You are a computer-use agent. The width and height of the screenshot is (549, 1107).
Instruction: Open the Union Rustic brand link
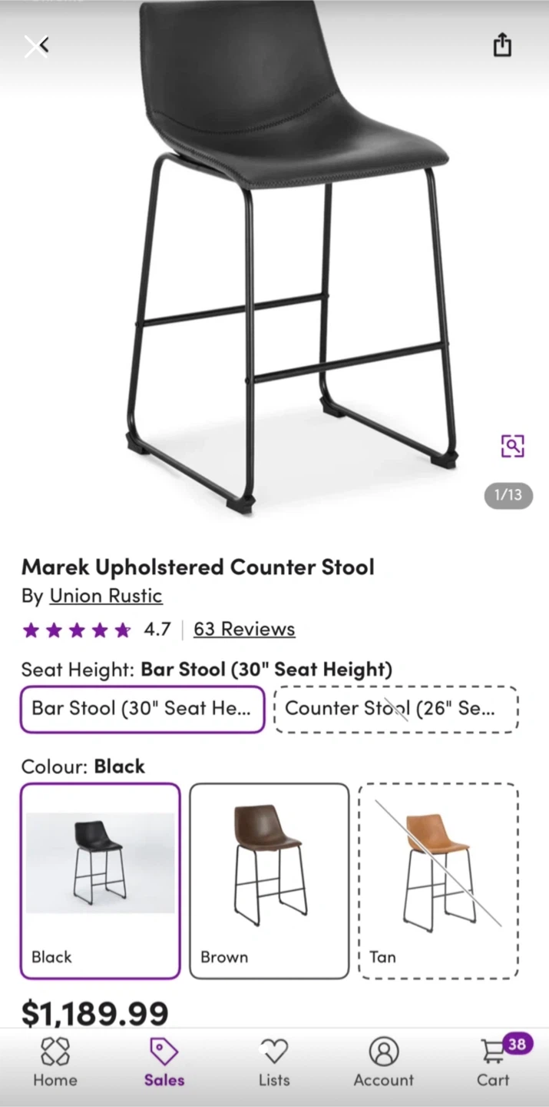pos(105,596)
